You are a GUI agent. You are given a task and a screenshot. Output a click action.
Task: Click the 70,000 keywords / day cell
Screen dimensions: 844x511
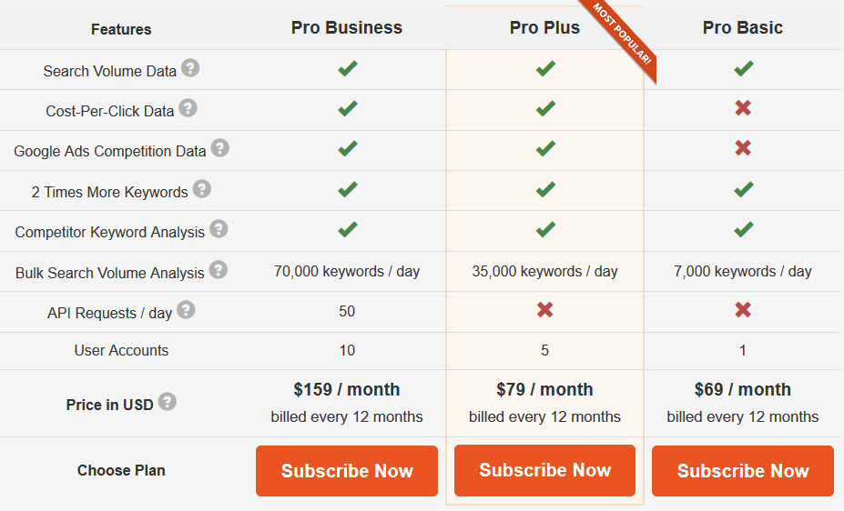click(347, 271)
